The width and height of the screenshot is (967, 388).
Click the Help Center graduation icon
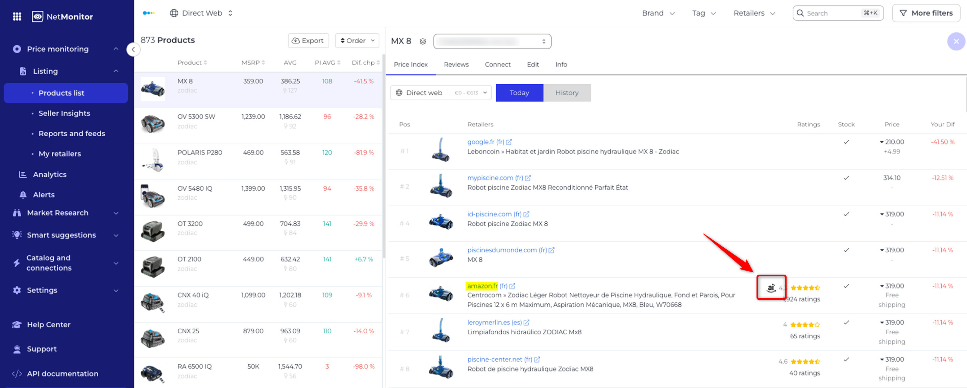coord(17,325)
